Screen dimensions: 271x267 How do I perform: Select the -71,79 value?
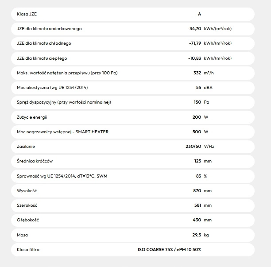point(194,43)
